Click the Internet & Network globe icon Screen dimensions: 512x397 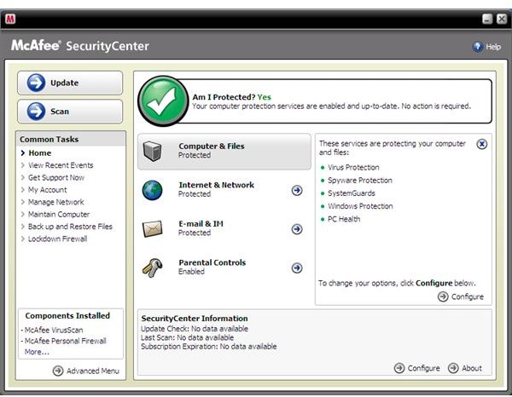tap(152, 190)
